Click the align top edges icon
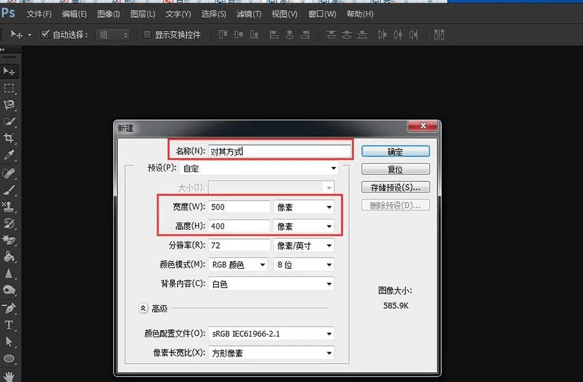The height and width of the screenshot is (382, 583). coord(223,34)
